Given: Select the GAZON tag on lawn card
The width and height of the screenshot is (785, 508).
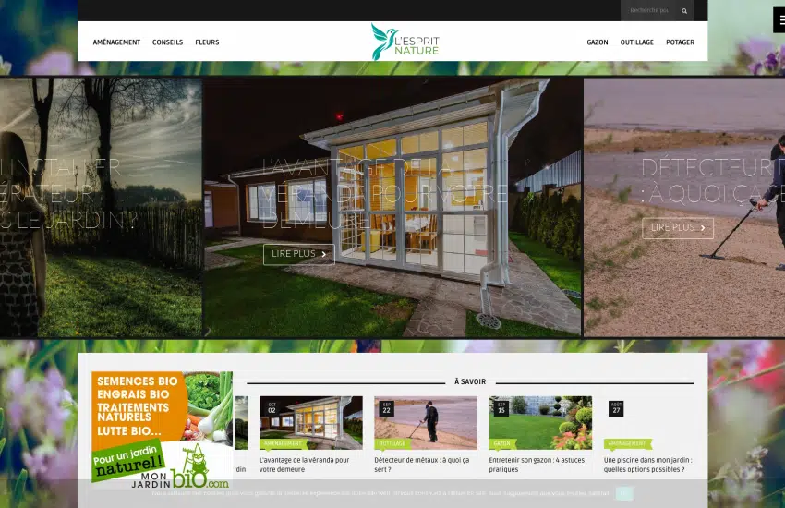Looking at the screenshot, I should pos(502,444).
